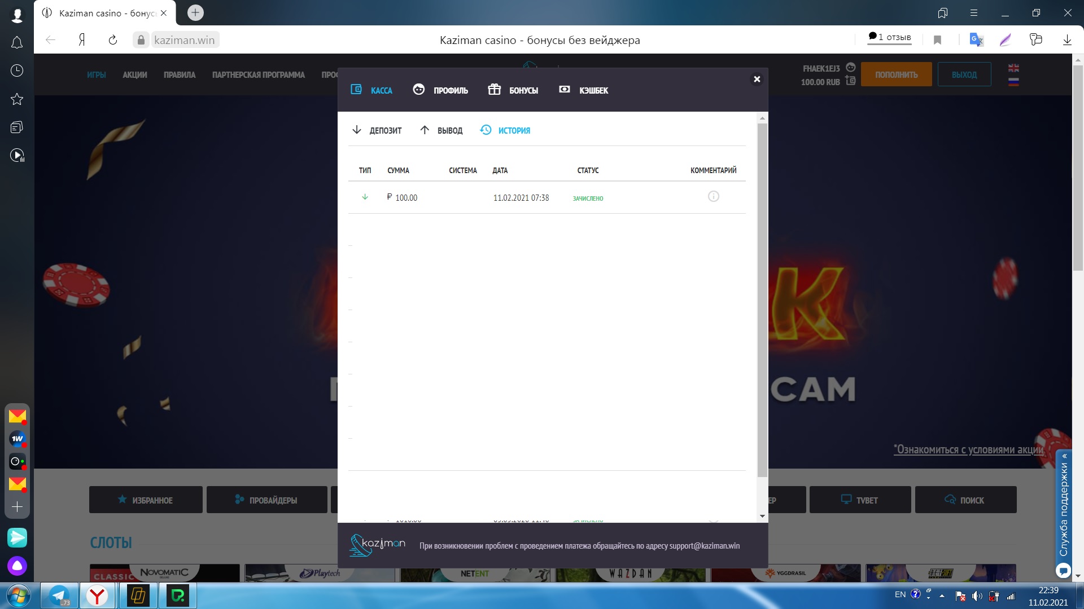This screenshot has width=1084, height=609.
Task: Switch language with the English flag
Action: pyautogui.click(x=1013, y=68)
